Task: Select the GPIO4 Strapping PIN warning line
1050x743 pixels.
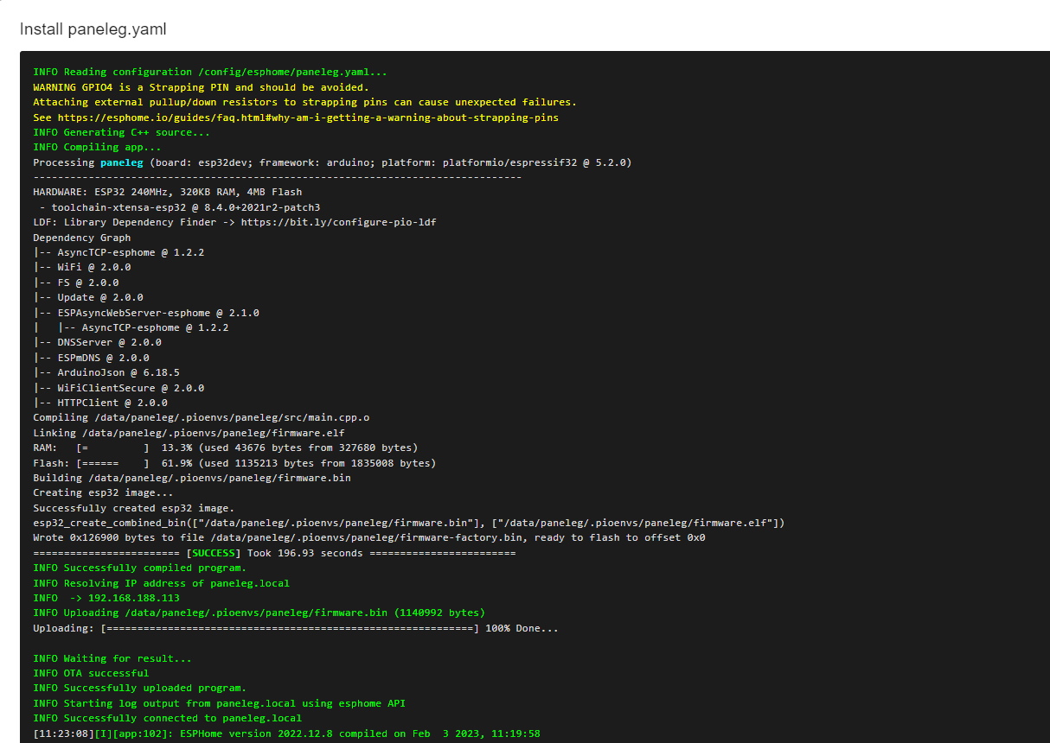Action: point(201,87)
